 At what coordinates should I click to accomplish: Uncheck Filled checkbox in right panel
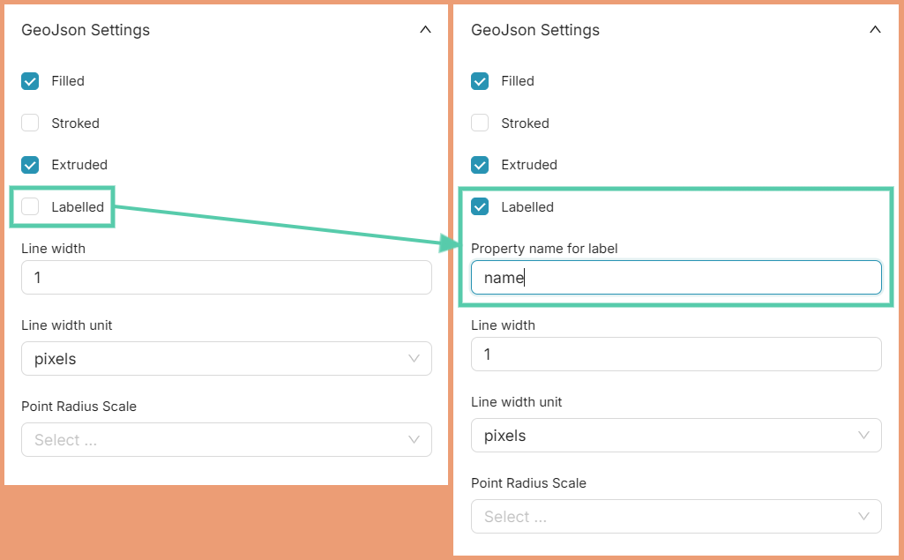(x=481, y=81)
